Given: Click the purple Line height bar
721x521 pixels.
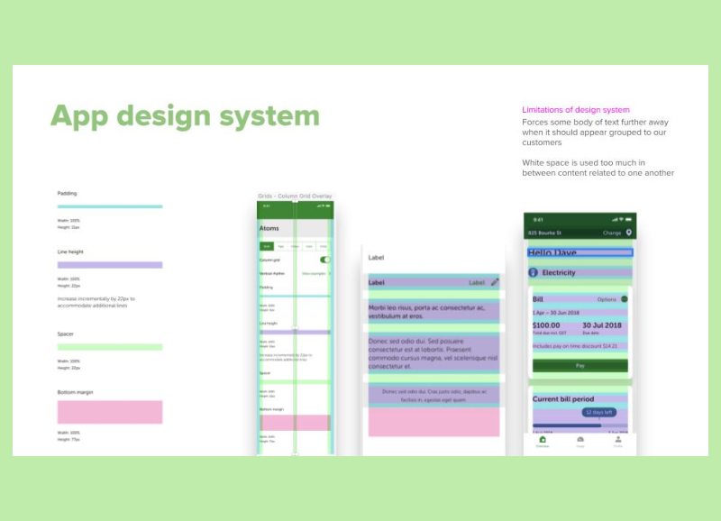Looking at the screenshot, I should (x=110, y=265).
